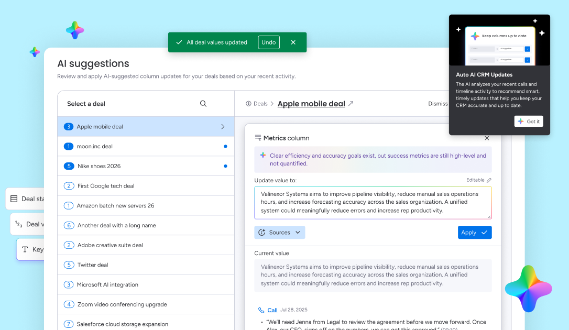Image resolution: width=569 pixels, height=330 pixels.
Task: Click the phone icon beside Call
Action: (261, 310)
